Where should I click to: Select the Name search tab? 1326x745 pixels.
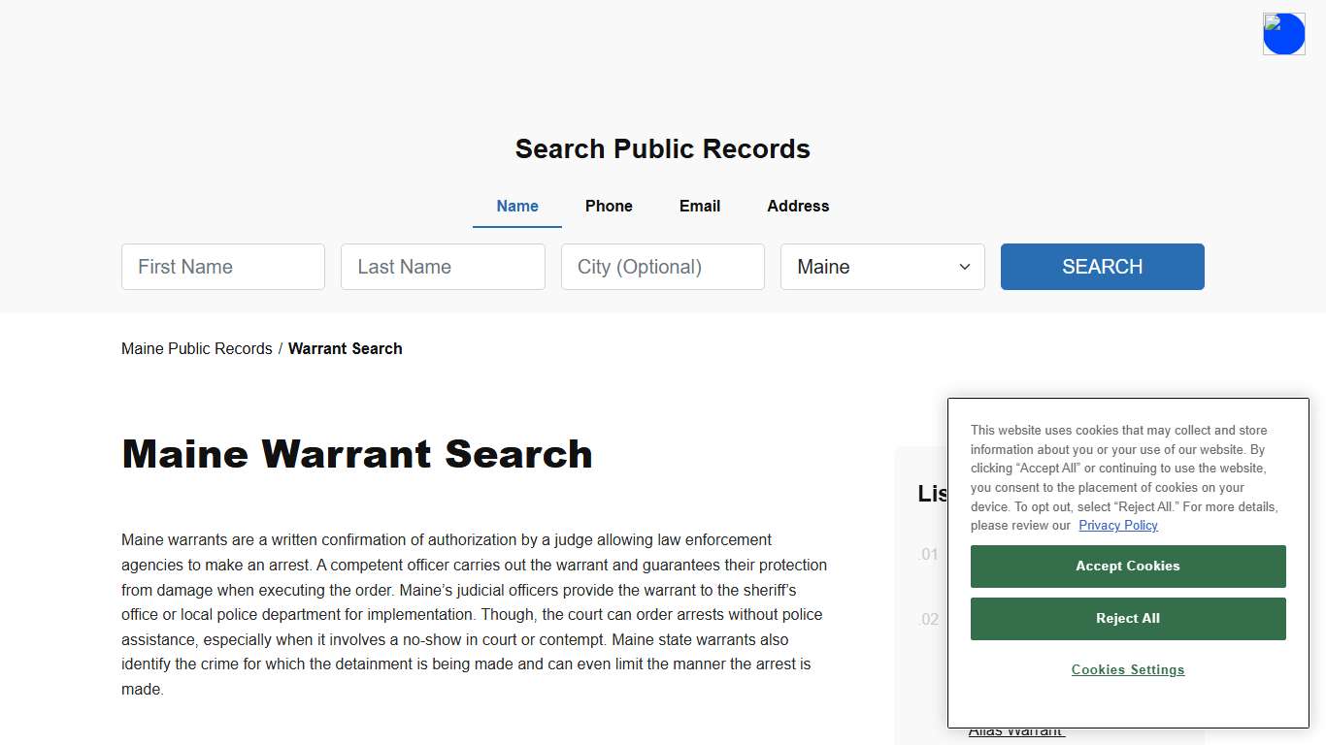click(516, 206)
